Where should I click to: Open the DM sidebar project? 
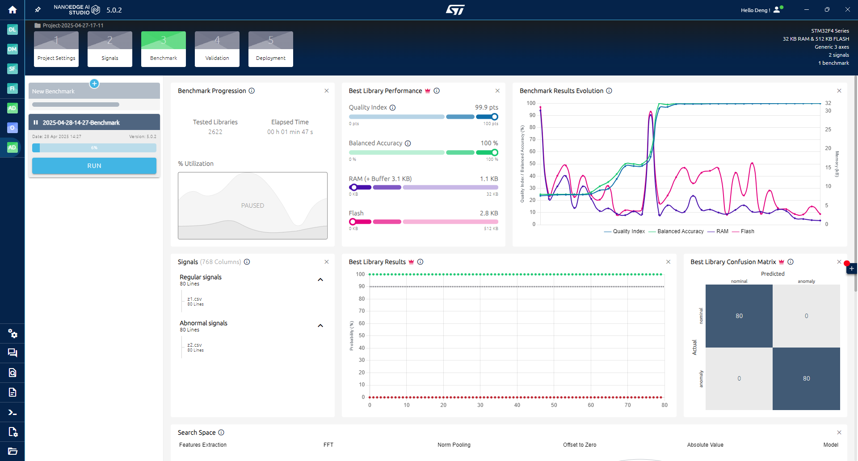[x=12, y=49]
